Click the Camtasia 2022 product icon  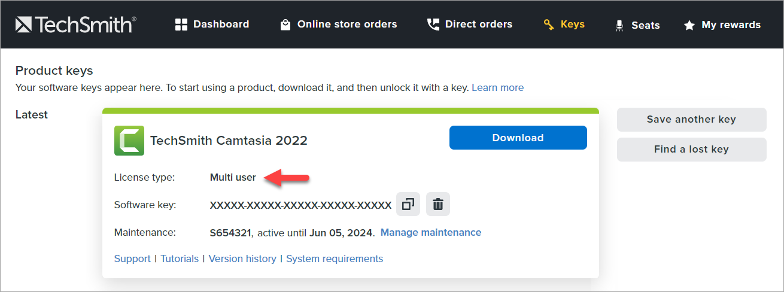(129, 141)
